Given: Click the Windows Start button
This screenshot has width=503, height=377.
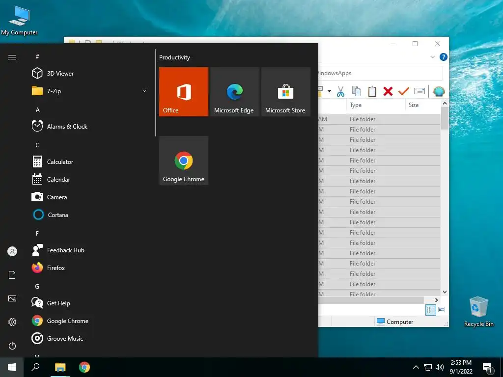Looking at the screenshot, I should tap(12, 367).
